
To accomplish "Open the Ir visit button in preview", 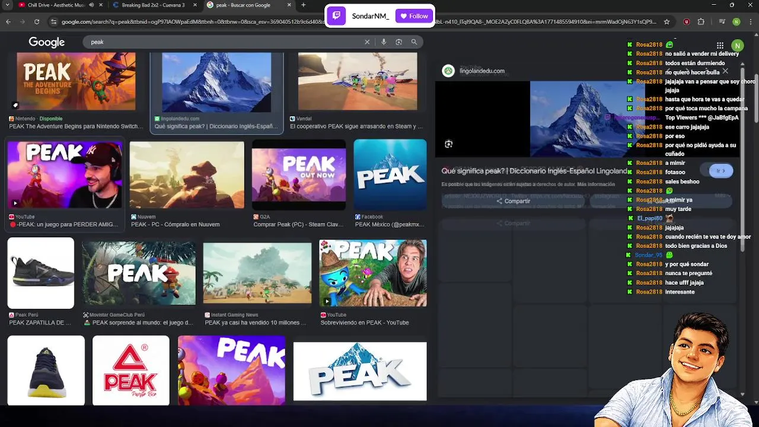I will coord(721,171).
